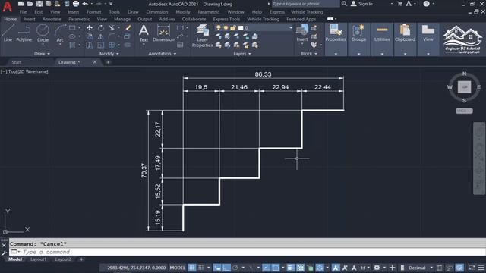
Task: Toggle lineweight display in status bar
Action: click(290, 268)
